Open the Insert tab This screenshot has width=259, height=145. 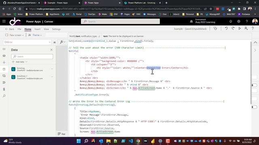37,29
